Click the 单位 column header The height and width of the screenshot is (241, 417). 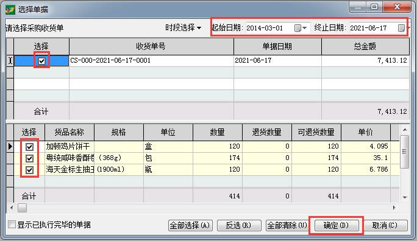point(168,132)
